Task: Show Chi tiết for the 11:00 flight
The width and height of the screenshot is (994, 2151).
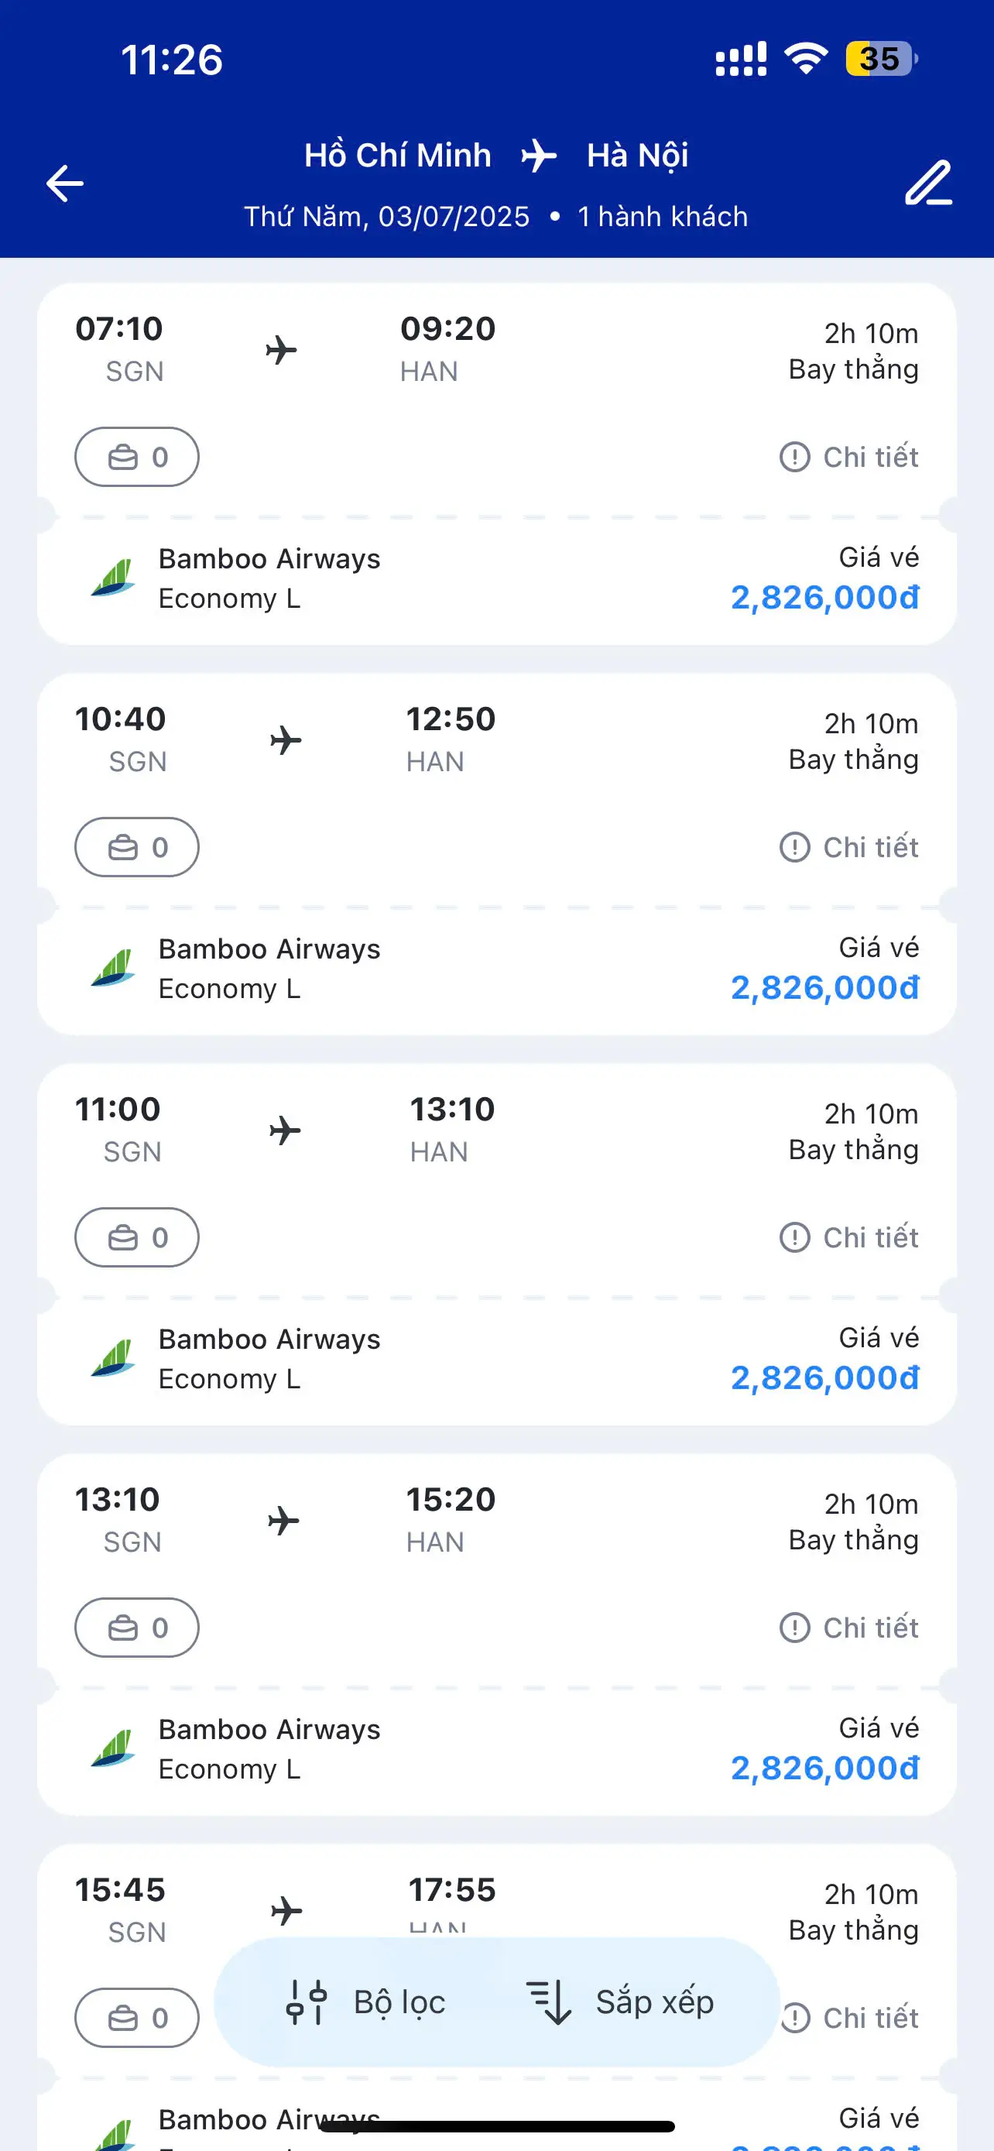Action: [x=849, y=1237]
